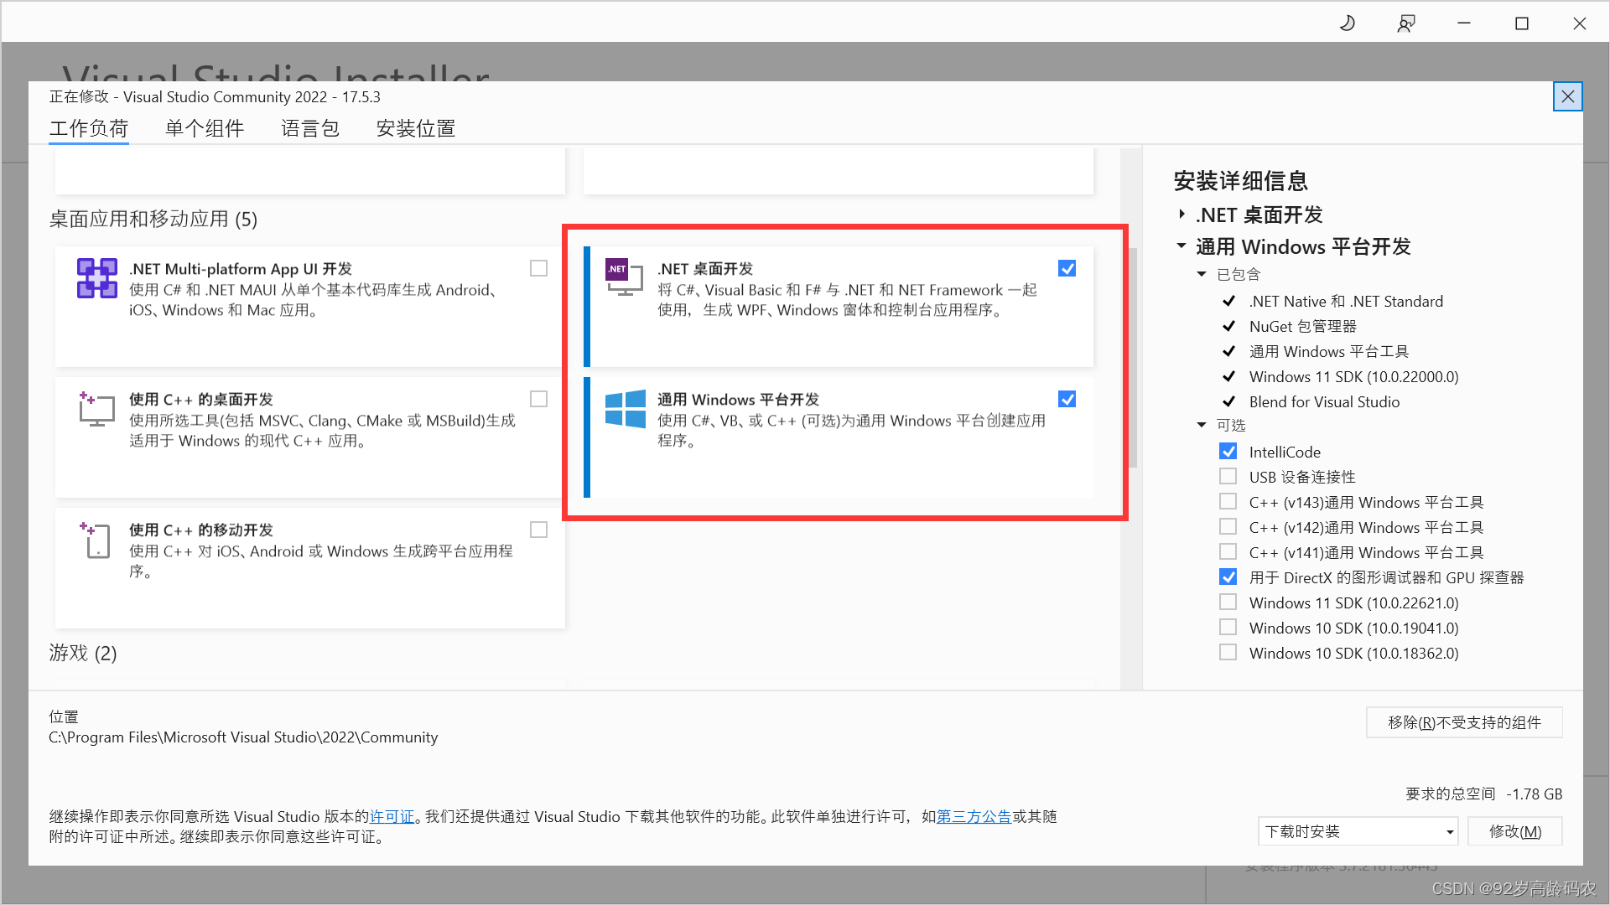Select the 通用 Windows 平台开发 card title
Viewport: 1610px width, 905px height.
pos(738,400)
